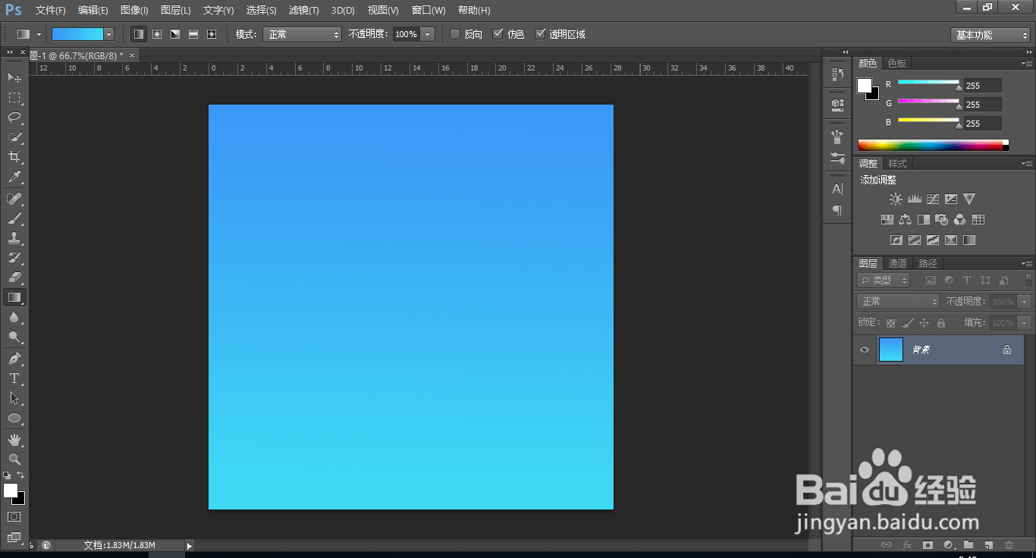Swap foreground and background colors
This screenshot has width=1036, height=558.
point(20,475)
